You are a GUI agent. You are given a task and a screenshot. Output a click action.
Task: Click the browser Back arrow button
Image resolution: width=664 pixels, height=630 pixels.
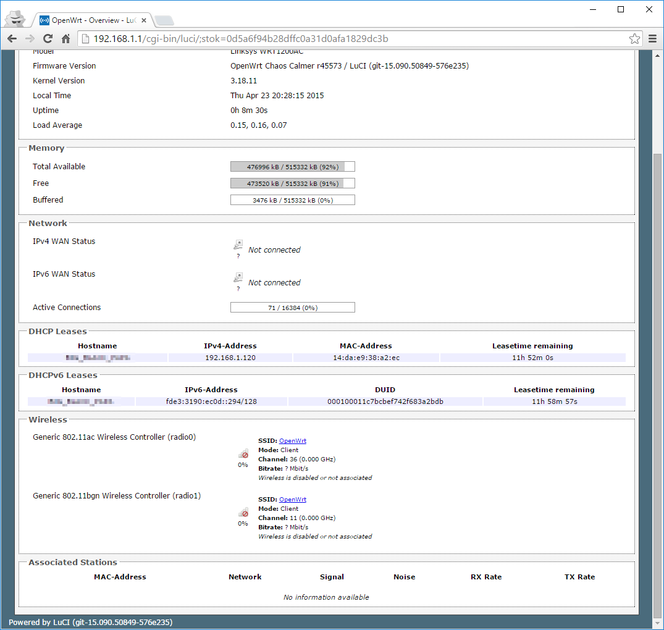point(12,39)
